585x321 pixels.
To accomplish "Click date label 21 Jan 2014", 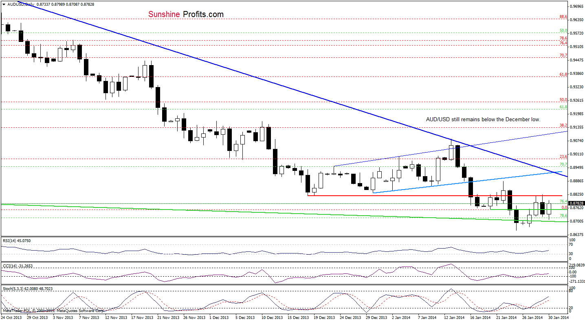I will (506, 317).
